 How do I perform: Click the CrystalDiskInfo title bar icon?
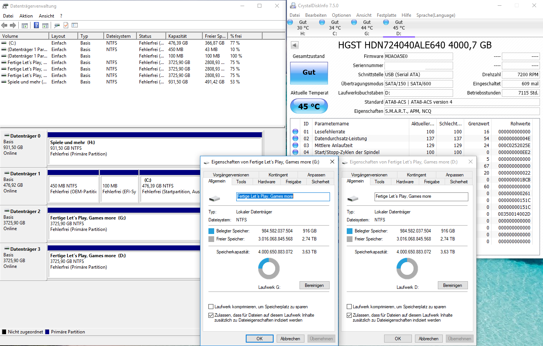(293, 5)
